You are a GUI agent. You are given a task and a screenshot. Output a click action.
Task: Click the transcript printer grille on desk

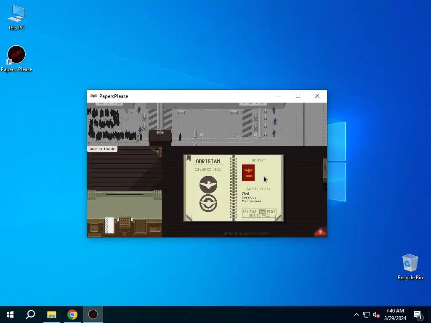[125, 222]
